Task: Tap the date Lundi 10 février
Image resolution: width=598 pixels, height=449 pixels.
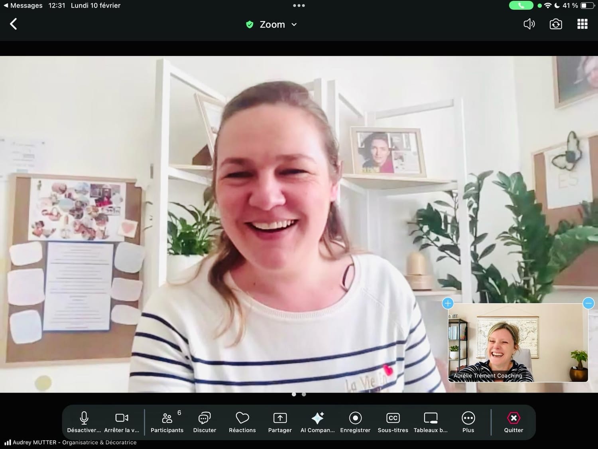Action: [96, 6]
